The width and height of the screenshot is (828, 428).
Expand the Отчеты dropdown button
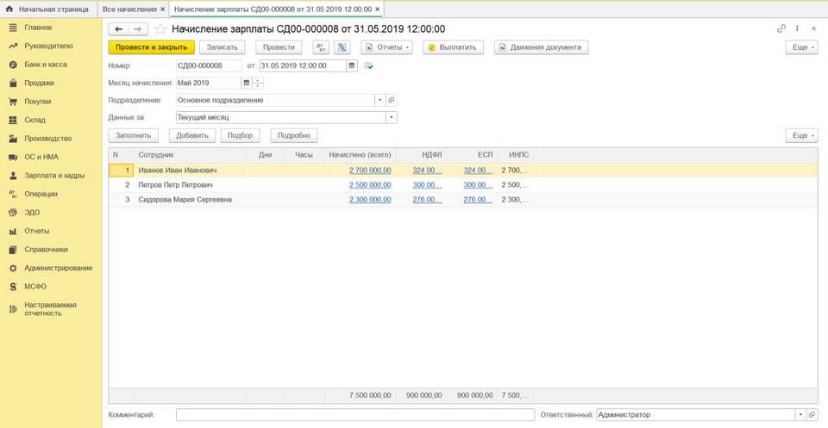[386, 47]
